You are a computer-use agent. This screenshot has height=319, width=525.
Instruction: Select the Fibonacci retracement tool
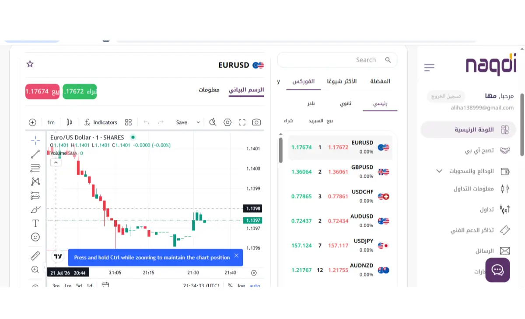coord(35,167)
